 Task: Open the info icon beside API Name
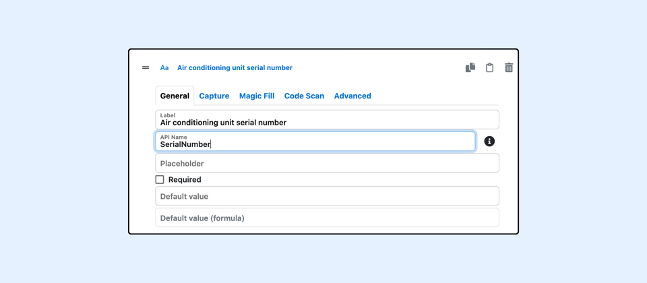click(x=489, y=141)
